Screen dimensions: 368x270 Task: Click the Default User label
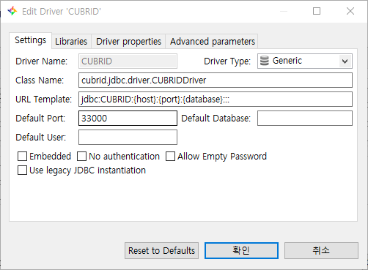coord(41,138)
